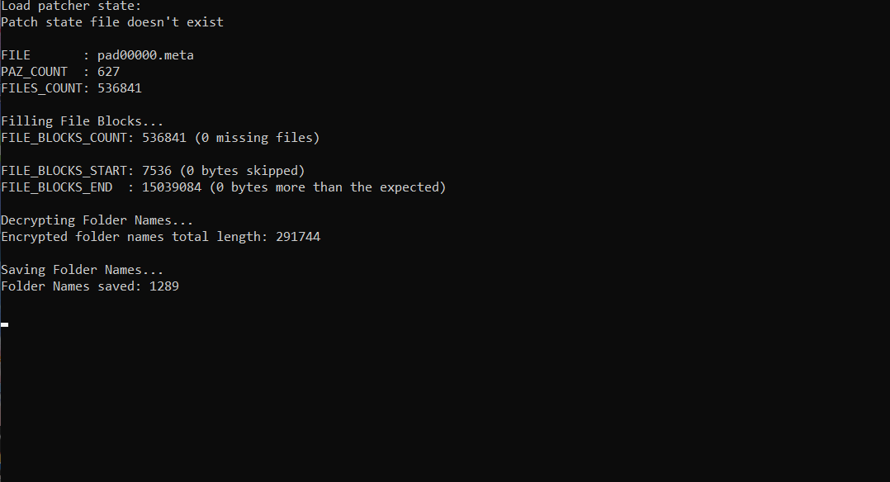Click the blinking console cursor
Viewport: 890px width, 482px height.
click(4, 324)
